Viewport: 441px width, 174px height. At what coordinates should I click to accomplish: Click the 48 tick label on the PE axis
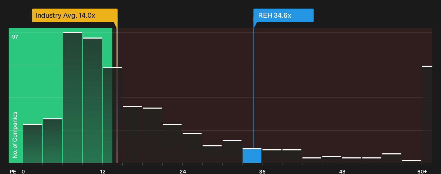(x=342, y=172)
